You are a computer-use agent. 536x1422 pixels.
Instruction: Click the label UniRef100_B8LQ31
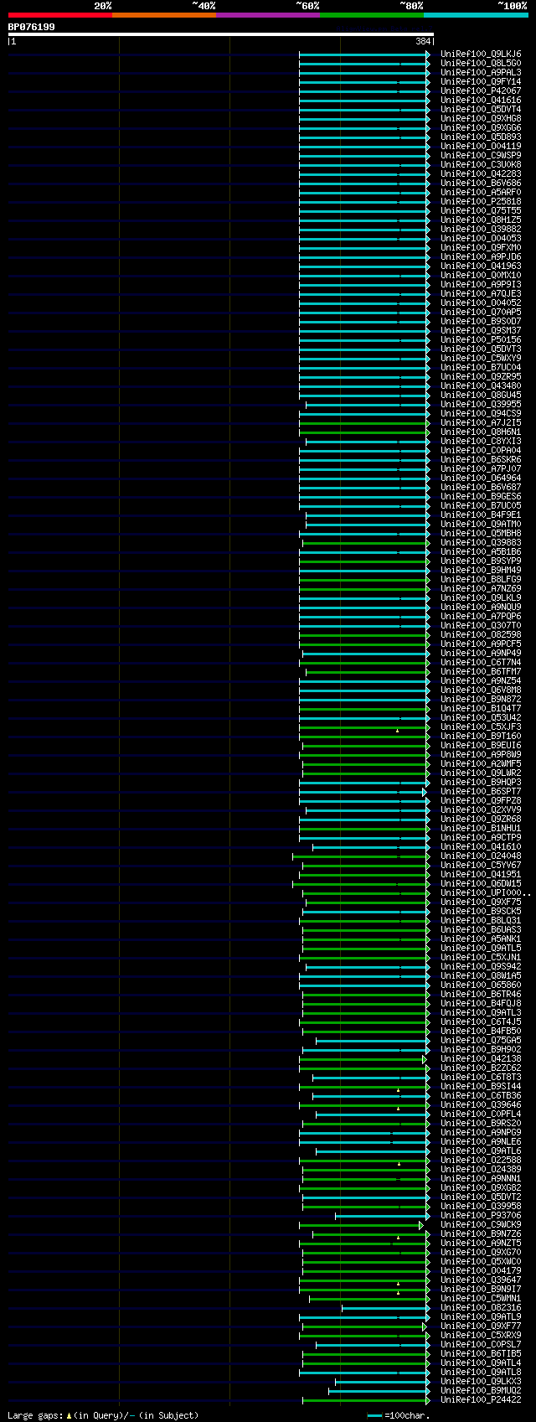(481, 920)
